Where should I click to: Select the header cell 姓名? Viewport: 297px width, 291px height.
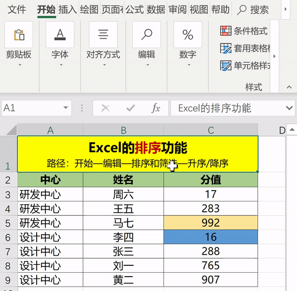point(123,180)
